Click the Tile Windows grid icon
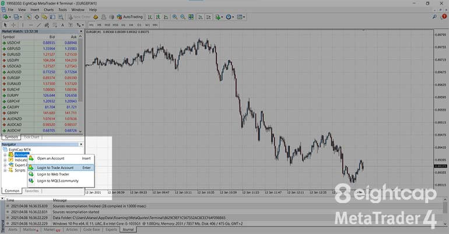The width and height of the screenshot is (449, 234). pyautogui.click(x=191, y=17)
